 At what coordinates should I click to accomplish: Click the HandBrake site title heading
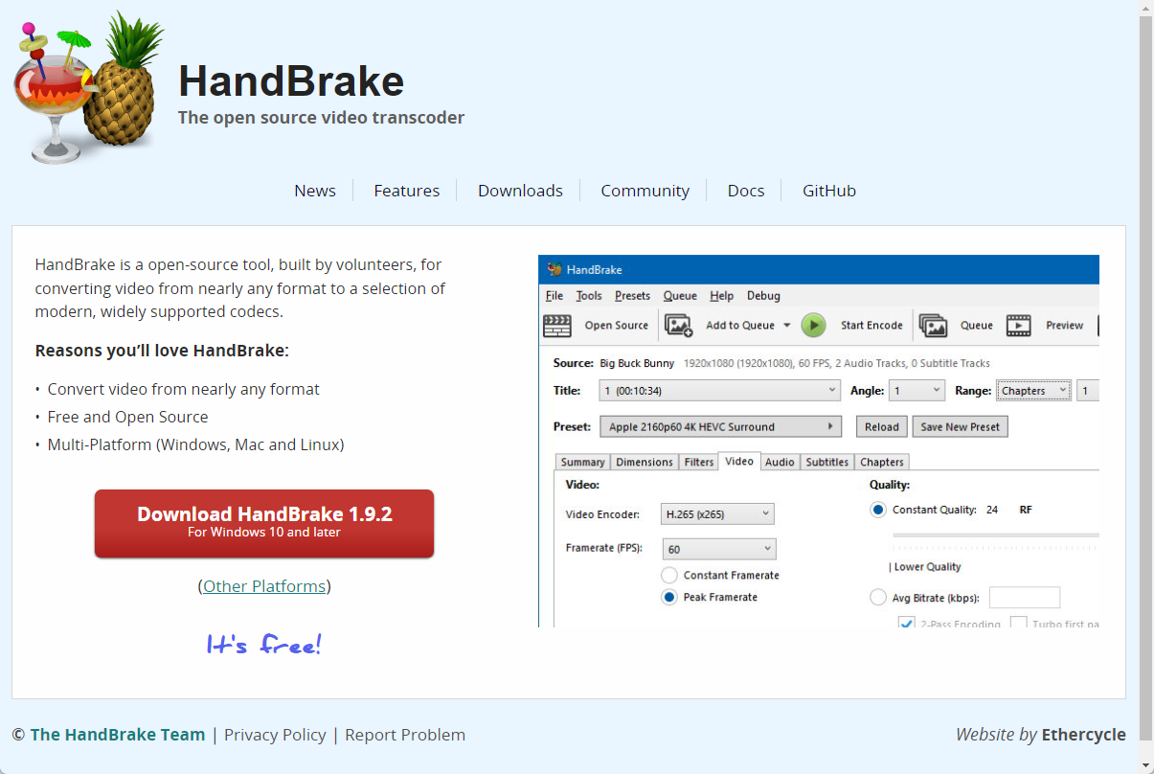[291, 81]
